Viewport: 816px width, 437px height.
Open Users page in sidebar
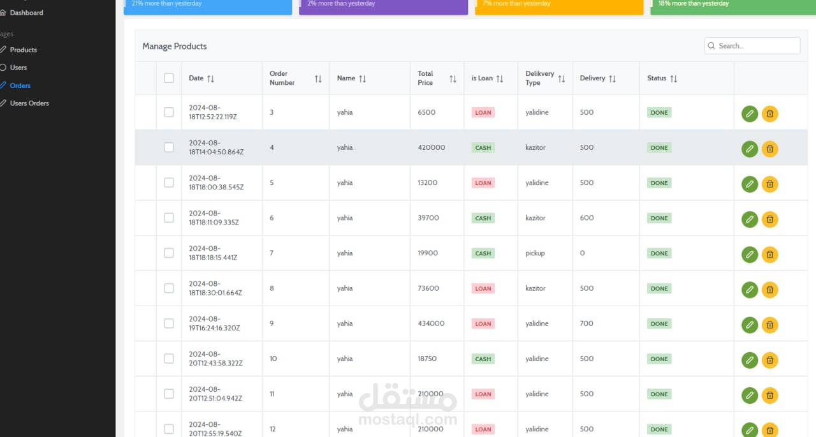point(18,68)
